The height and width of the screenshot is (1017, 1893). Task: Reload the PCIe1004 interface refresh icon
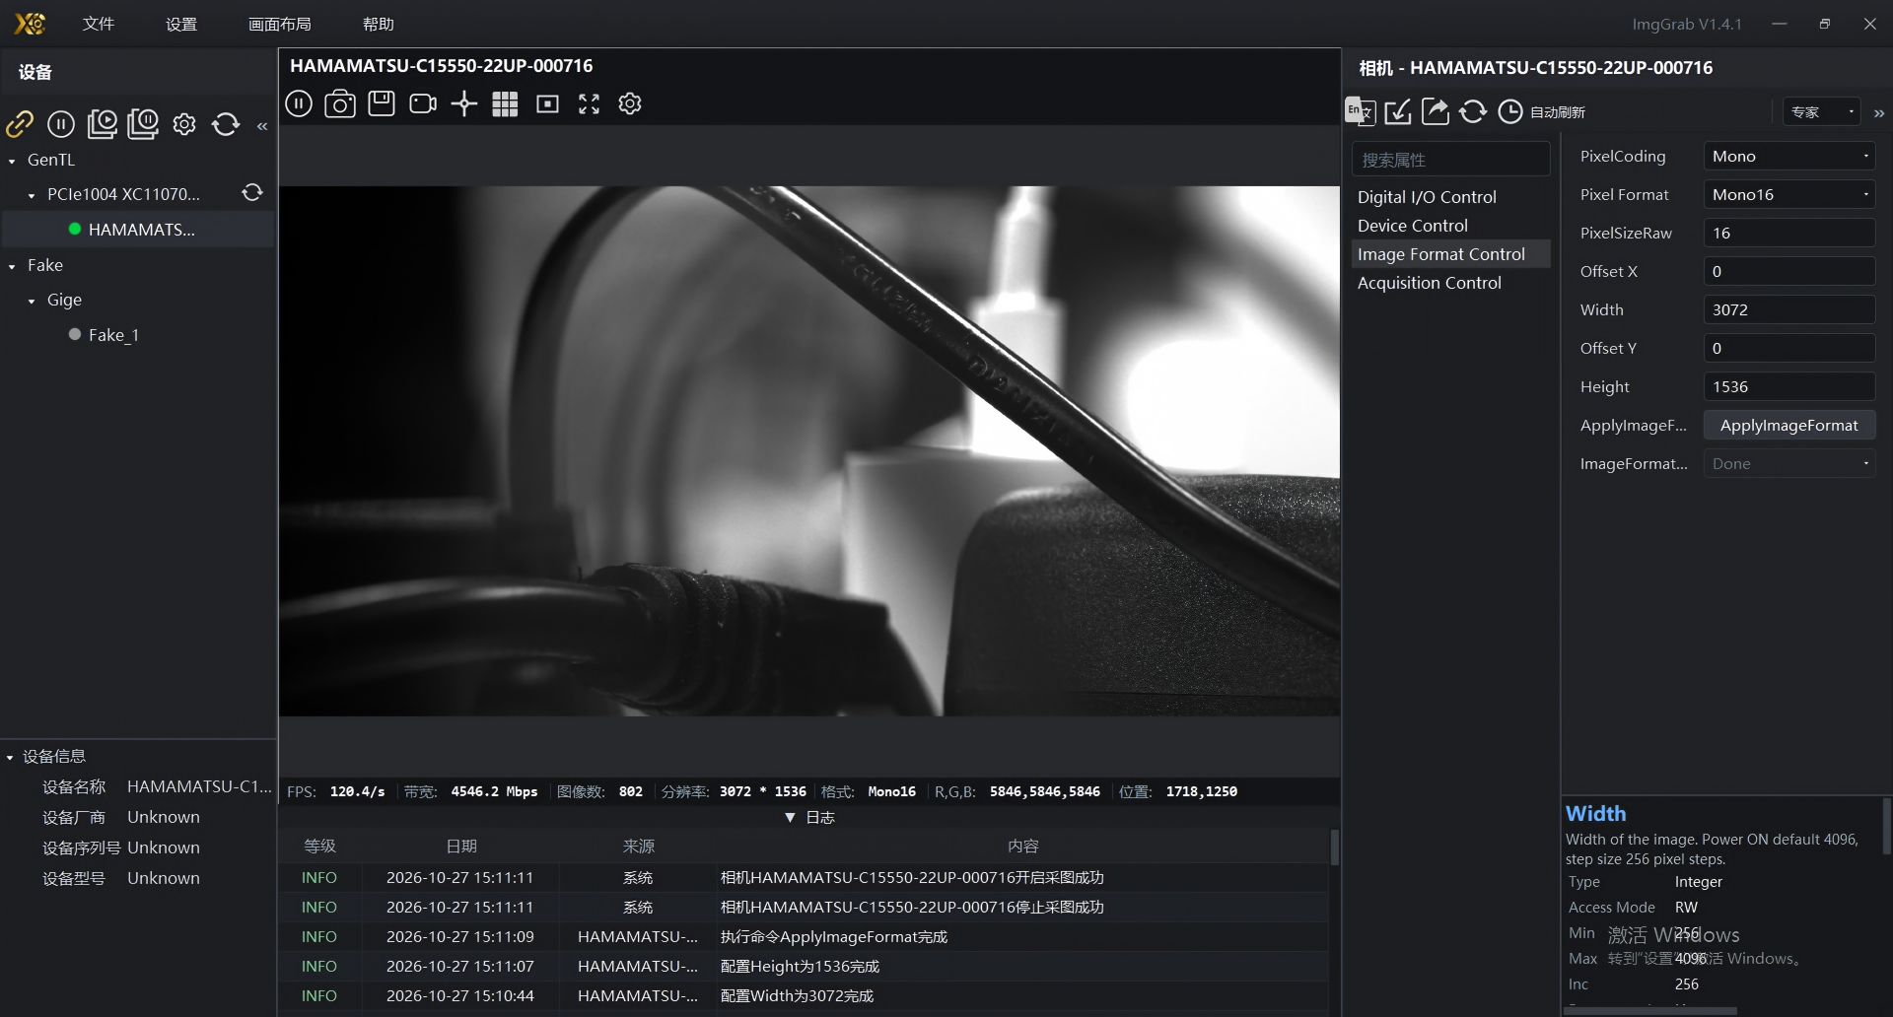click(252, 193)
